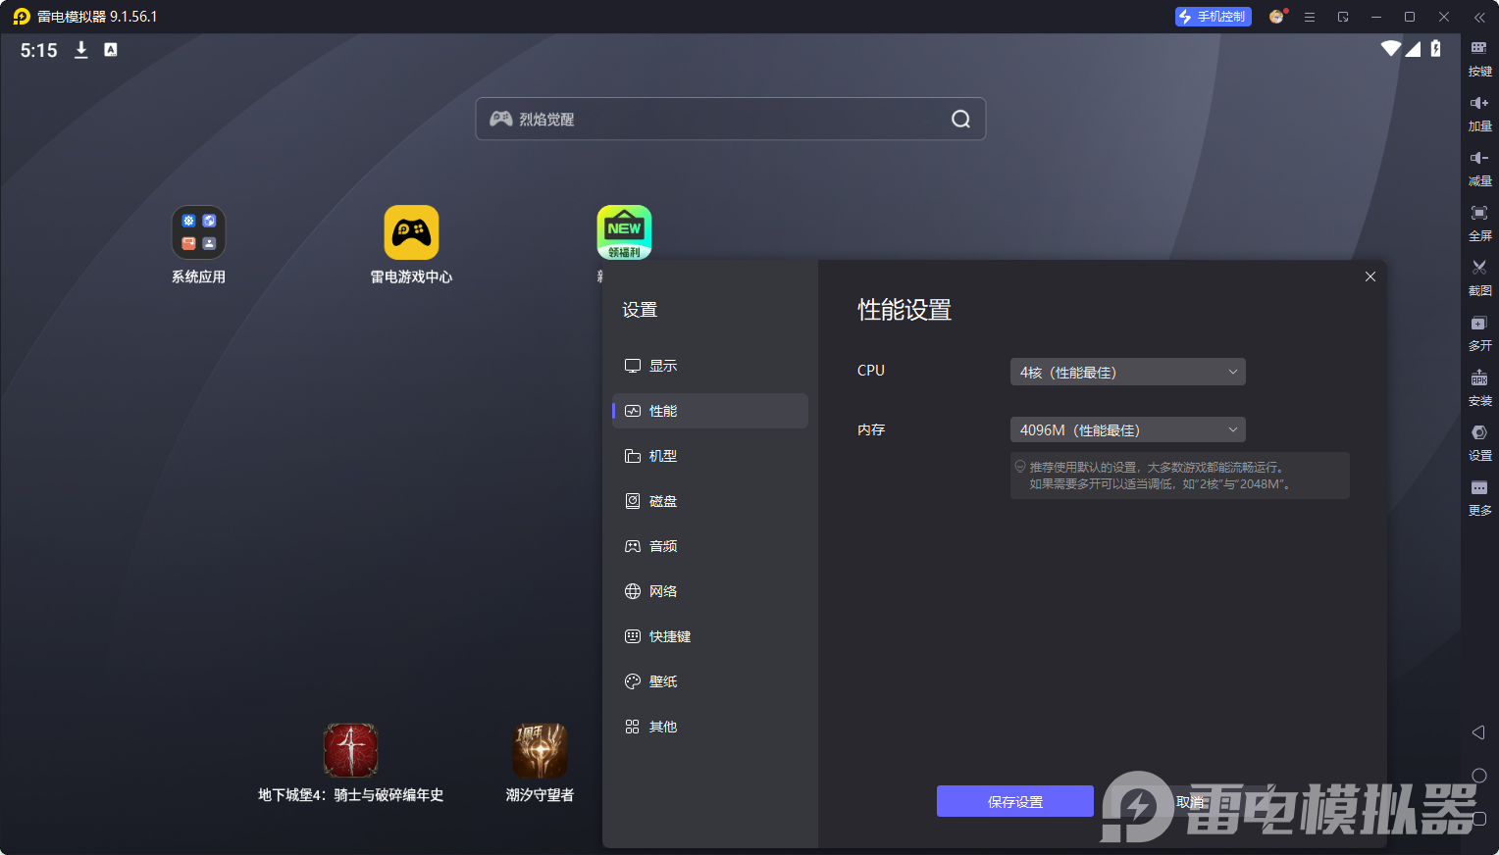Launch 雷电游戏中心 app
This screenshot has height=855, width=1499.
click(x=411, y=232)
